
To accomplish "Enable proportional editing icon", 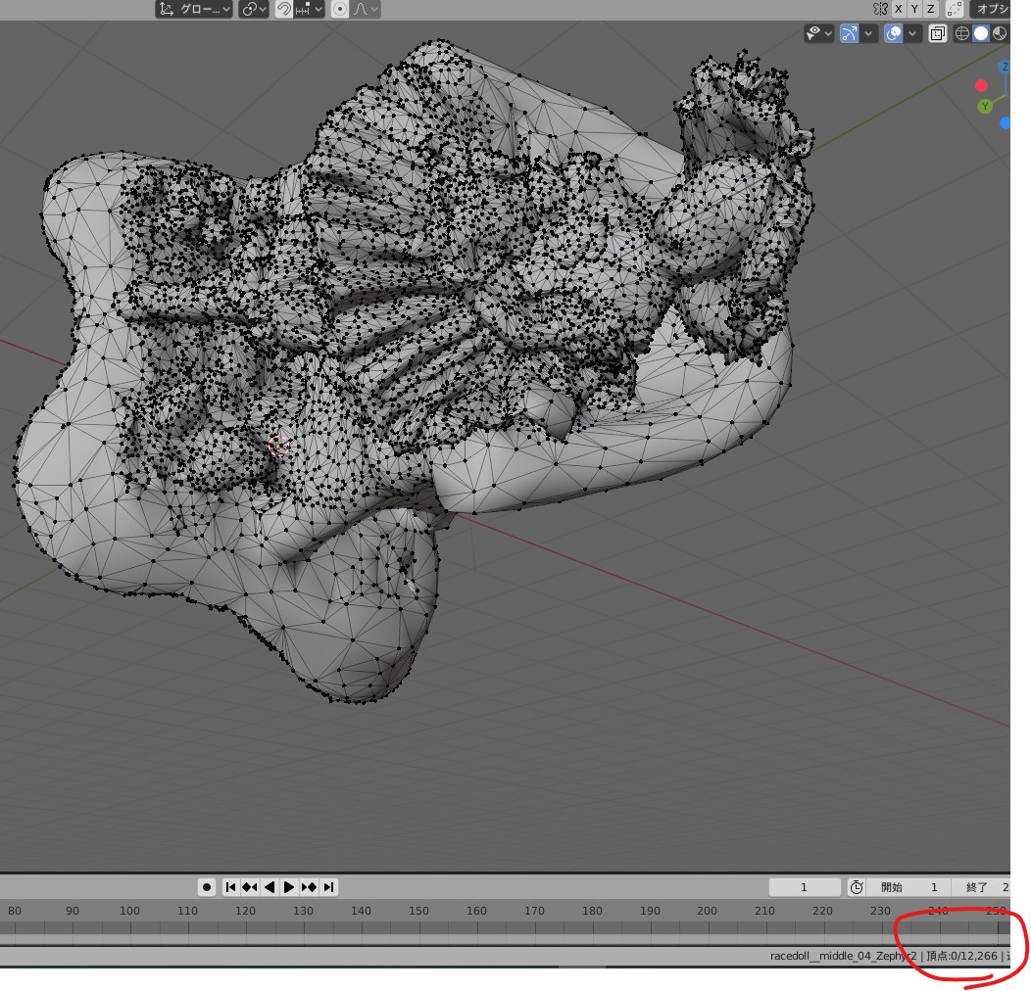I will (340, 9).
